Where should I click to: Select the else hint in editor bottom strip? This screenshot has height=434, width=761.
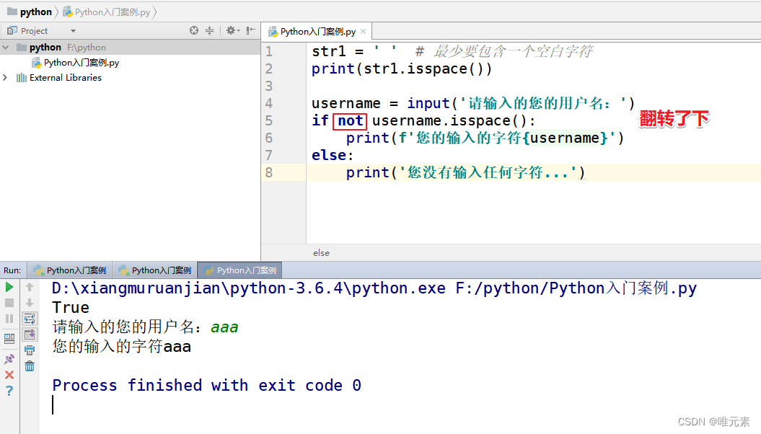321,252
